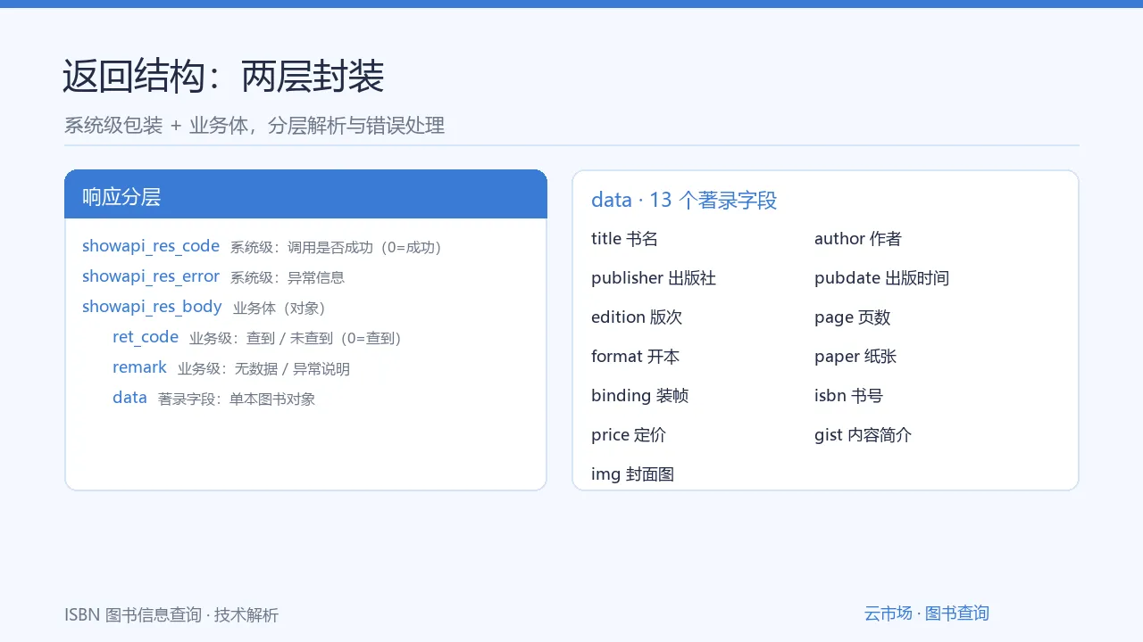Click the author 作者 field
1143x642 pixels.
point(858,239)
